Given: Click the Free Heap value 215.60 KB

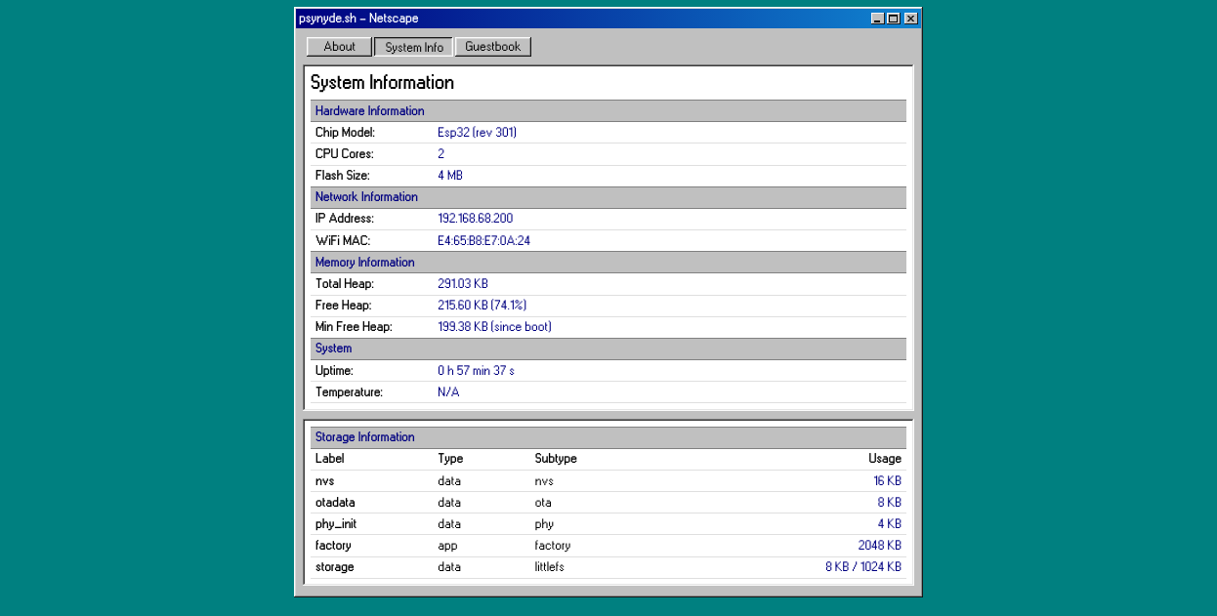Looking at the screenshot, I should [x=482, y=306].
